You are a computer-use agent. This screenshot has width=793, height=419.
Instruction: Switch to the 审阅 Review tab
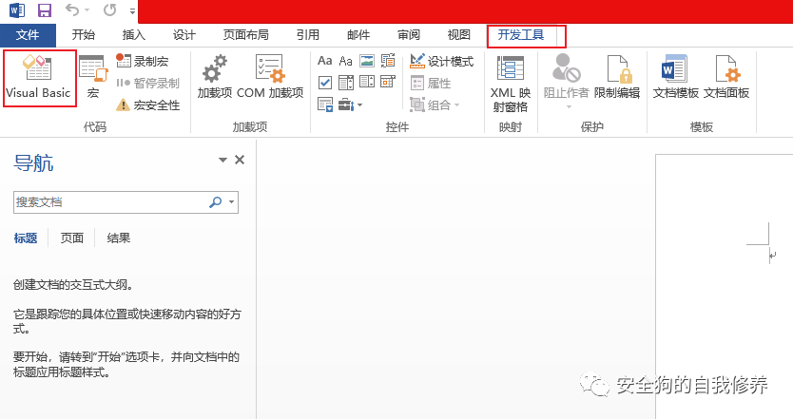(409, 35)
